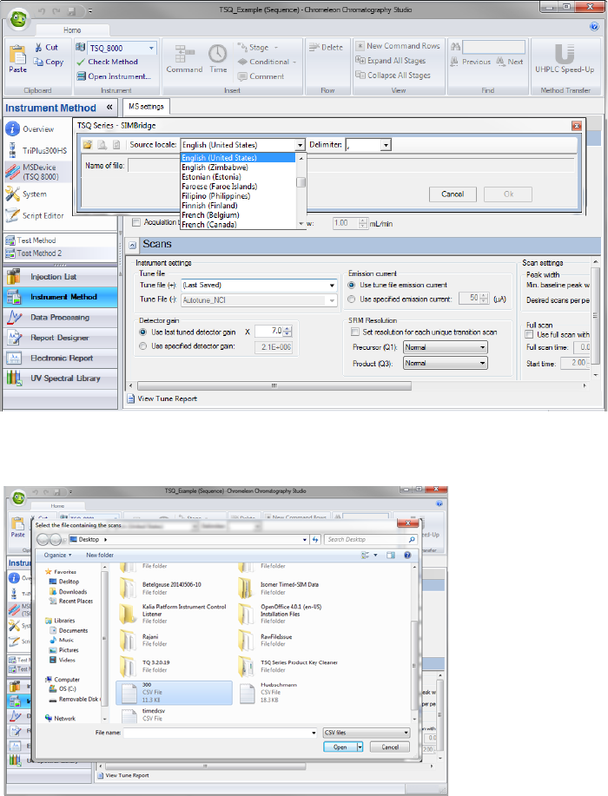Click New Command Rows
The width and height of the screenshot is (608, 796).
pyautogui.click(x=398, y=46)
